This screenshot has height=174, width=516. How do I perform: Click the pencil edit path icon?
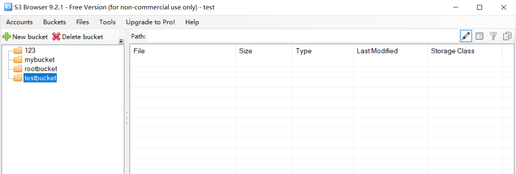(x=466, y=36)
